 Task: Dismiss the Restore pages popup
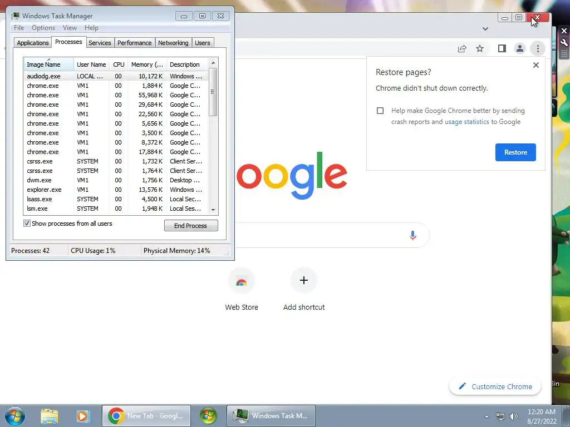pos(536,65)
